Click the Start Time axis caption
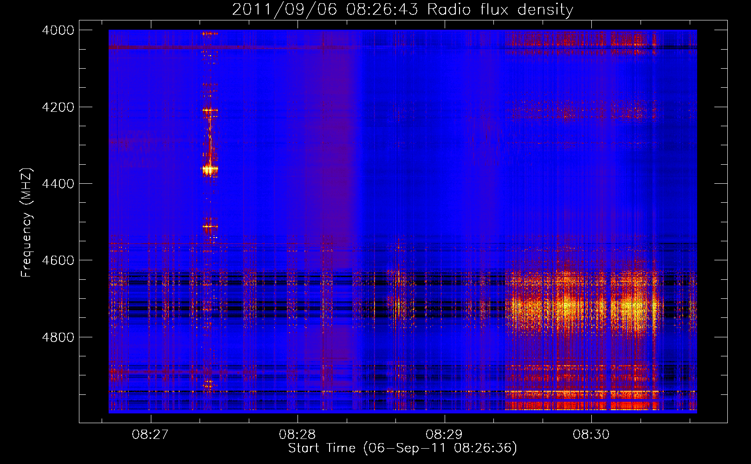The image size is (751, 464). tap(402, 448)
